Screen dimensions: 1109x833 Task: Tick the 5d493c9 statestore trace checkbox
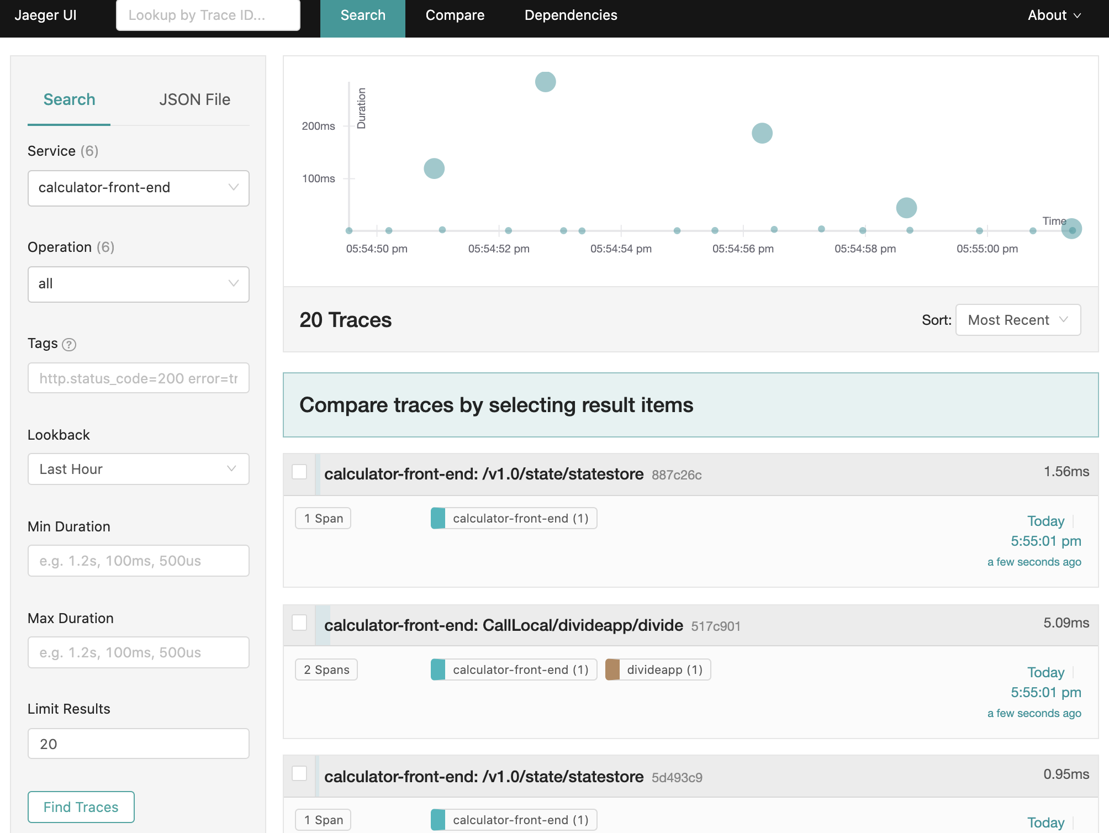click(299, 773)
